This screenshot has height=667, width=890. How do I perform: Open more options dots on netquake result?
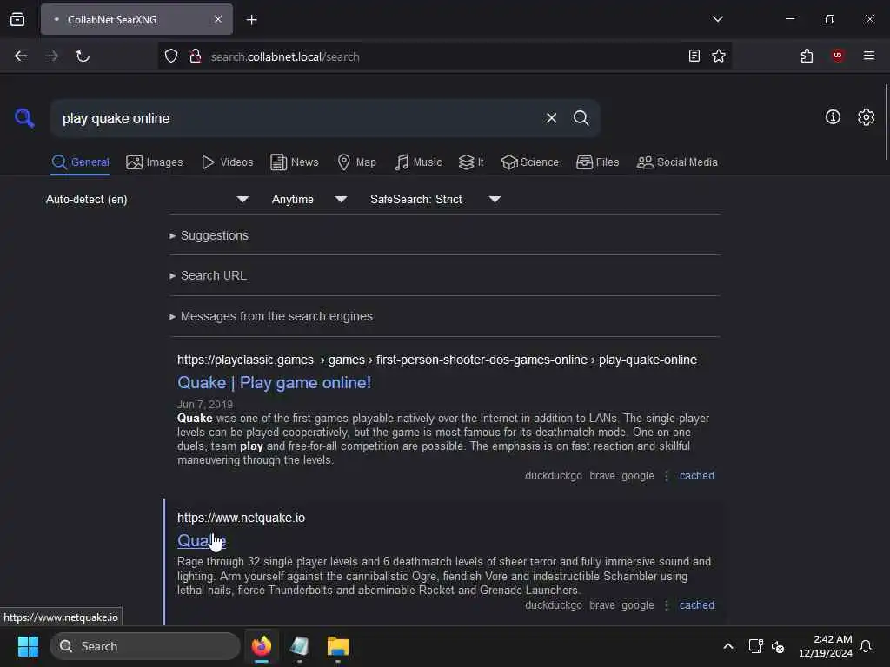pos(667,605)
